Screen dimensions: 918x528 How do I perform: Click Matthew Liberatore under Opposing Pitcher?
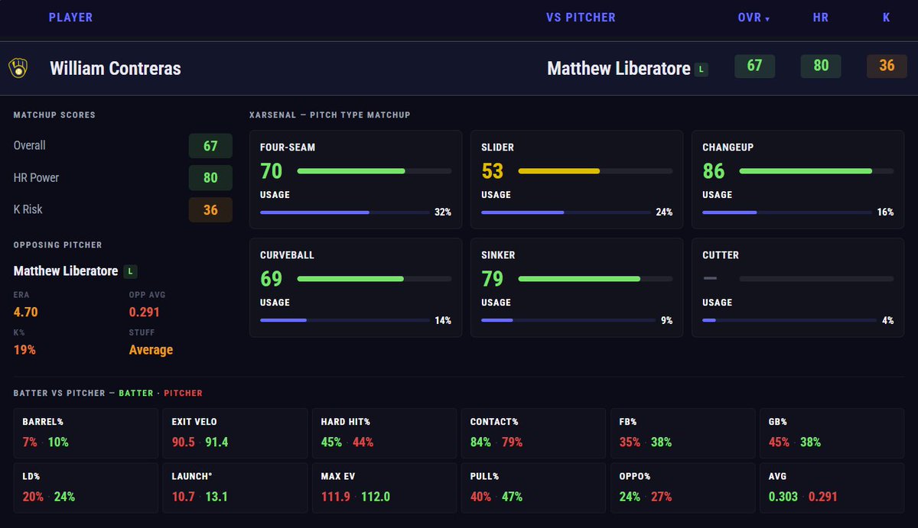coord(66,271)
